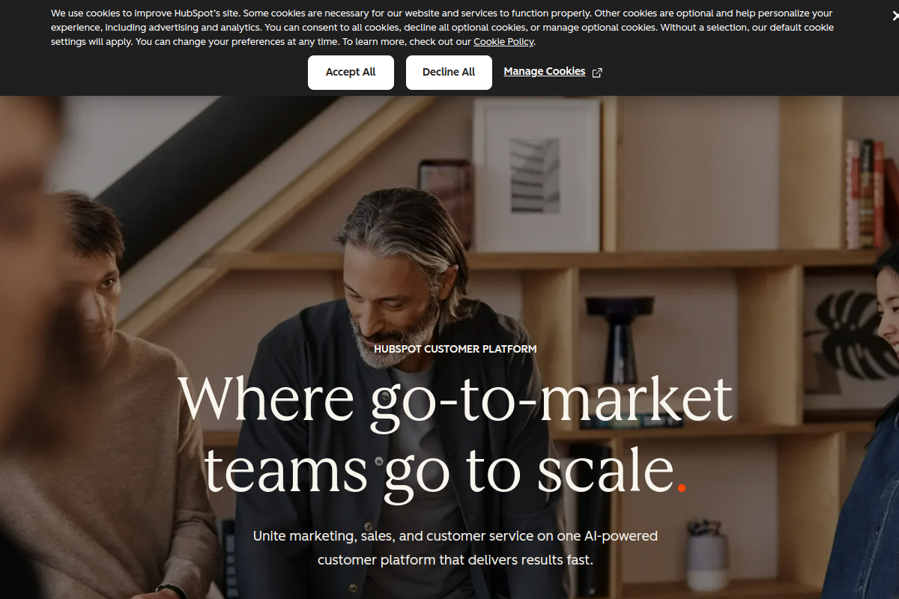
Task: Click 'Unite marketing, sales, and customer service' text
Action: coord(455,536)
